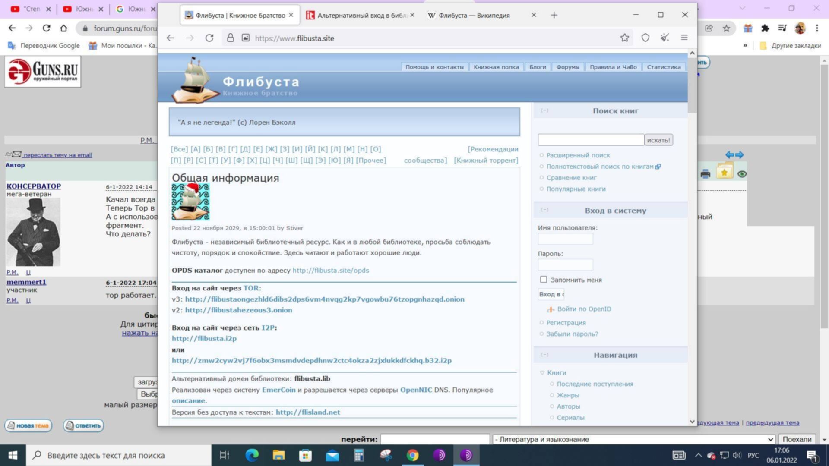Focus the Имя пользователя field
Screen dimensions: 829x466
tap(565, 239)
